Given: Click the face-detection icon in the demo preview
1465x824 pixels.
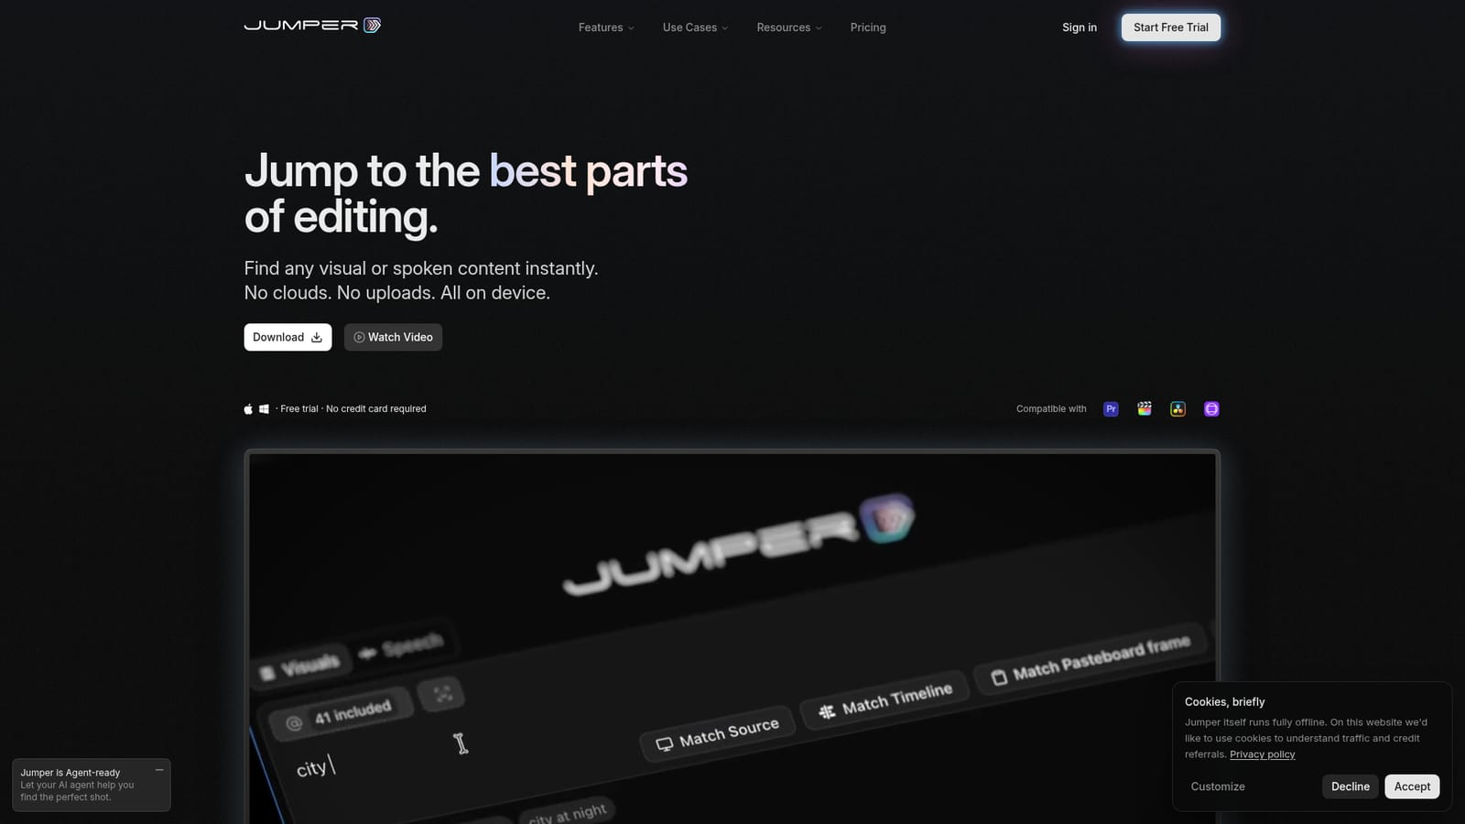Looking at the screenshot, I should [442, 694].
